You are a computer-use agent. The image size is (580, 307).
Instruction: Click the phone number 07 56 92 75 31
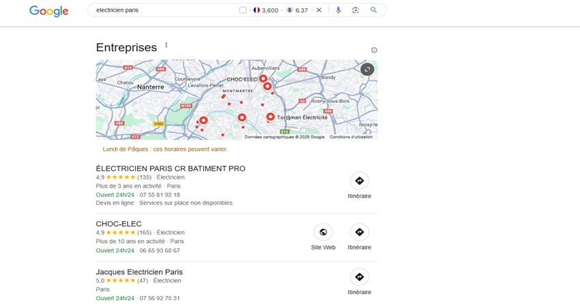(x=160, y=298)
